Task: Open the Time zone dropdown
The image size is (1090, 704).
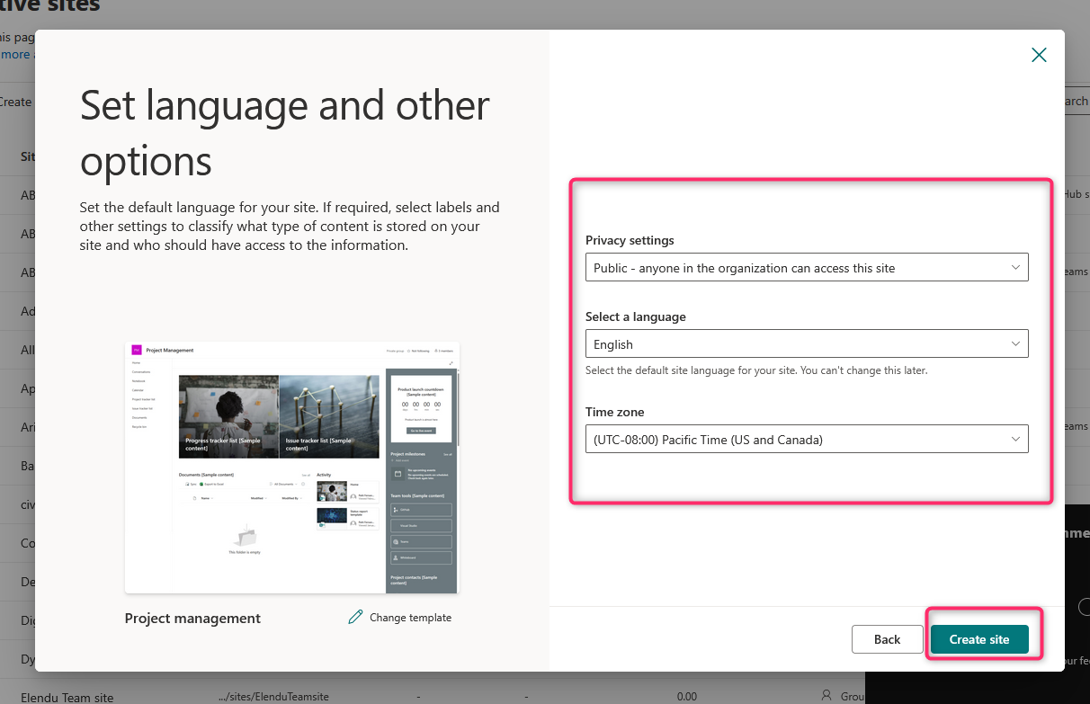Action: 807,440
